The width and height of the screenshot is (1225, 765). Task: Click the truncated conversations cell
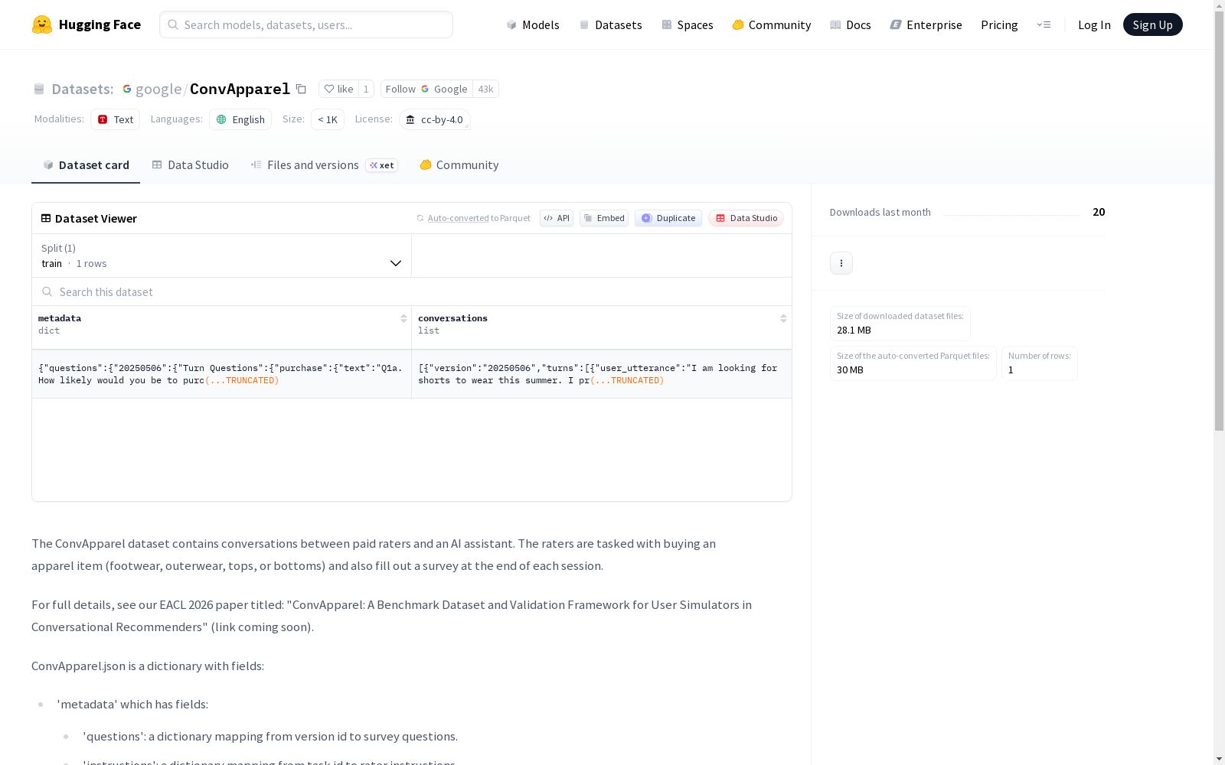(602, 374)
